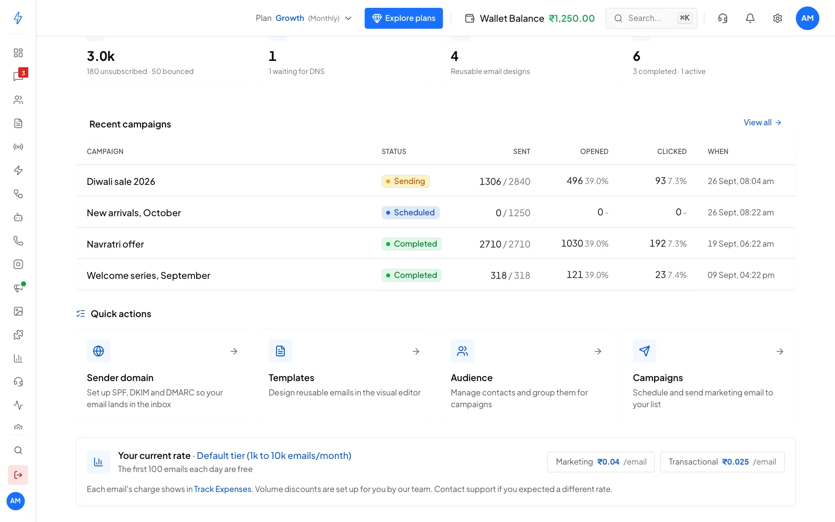The image size is (835, 522).
Task: Open notifications bell icon
Action: (x=750, y=18)
